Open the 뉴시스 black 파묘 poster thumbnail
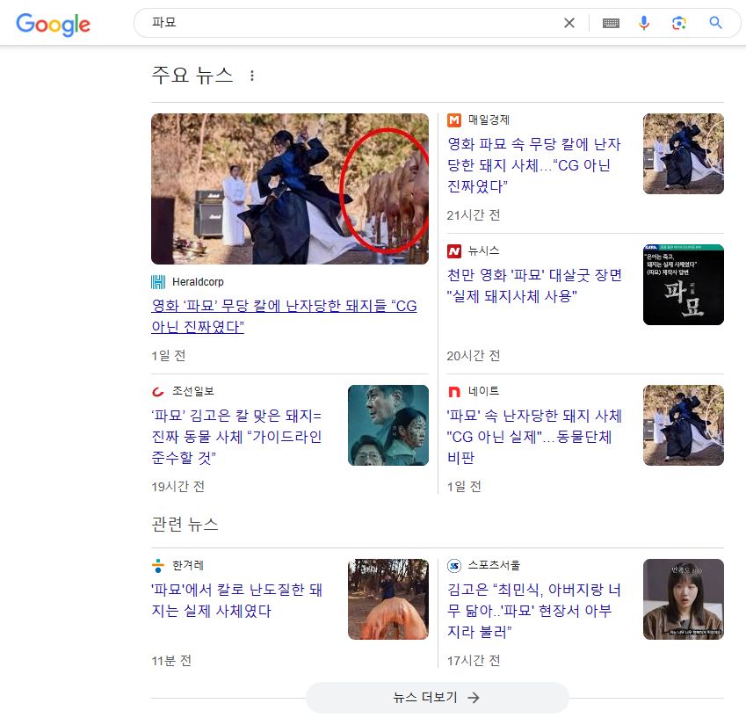This screenshot has height=725, width=746. coord(684,285)
